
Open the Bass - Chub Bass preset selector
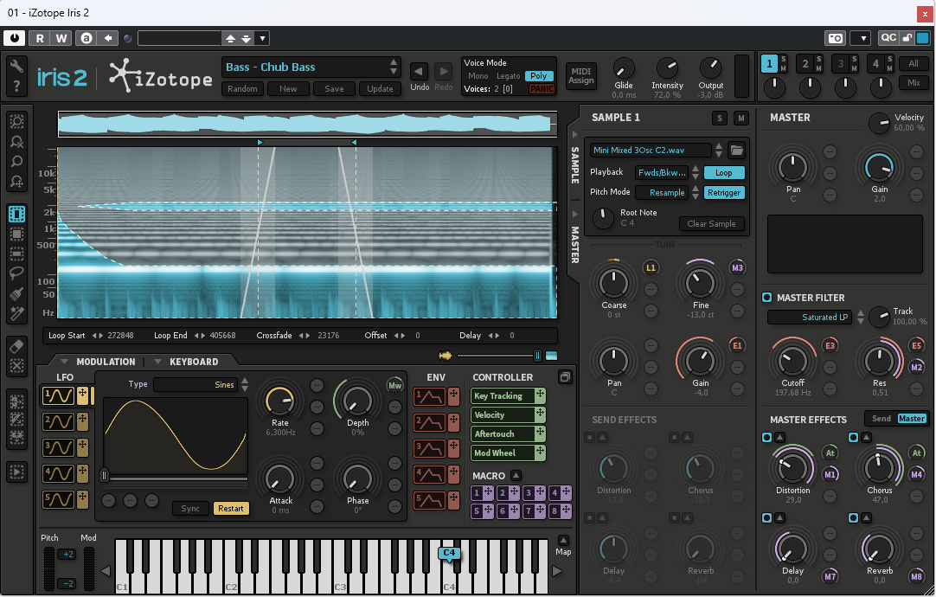tap(311, 67)
